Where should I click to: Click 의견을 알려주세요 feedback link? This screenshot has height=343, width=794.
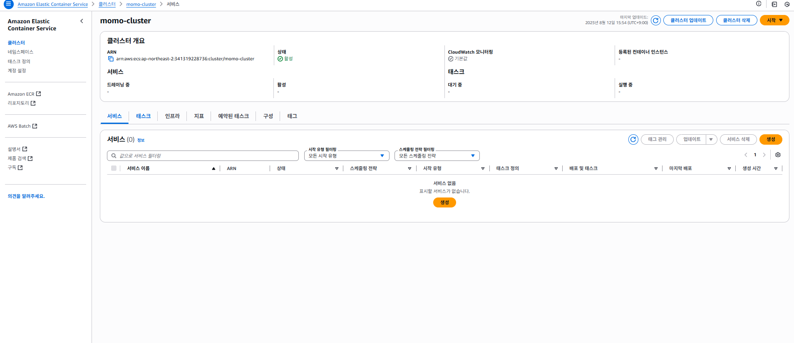click(x=26, y=196)
